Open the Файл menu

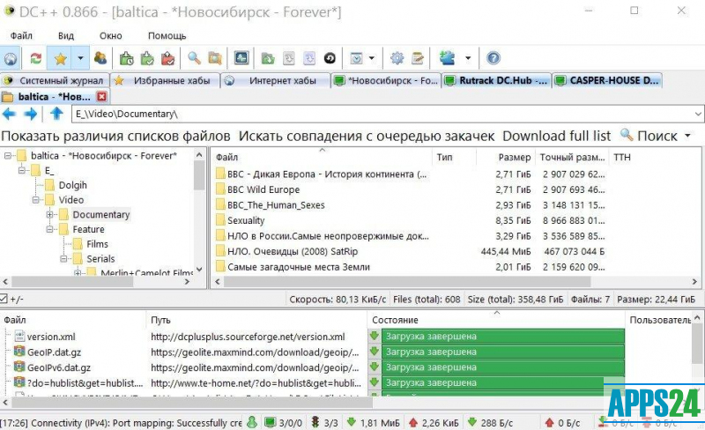click(20, 36)
